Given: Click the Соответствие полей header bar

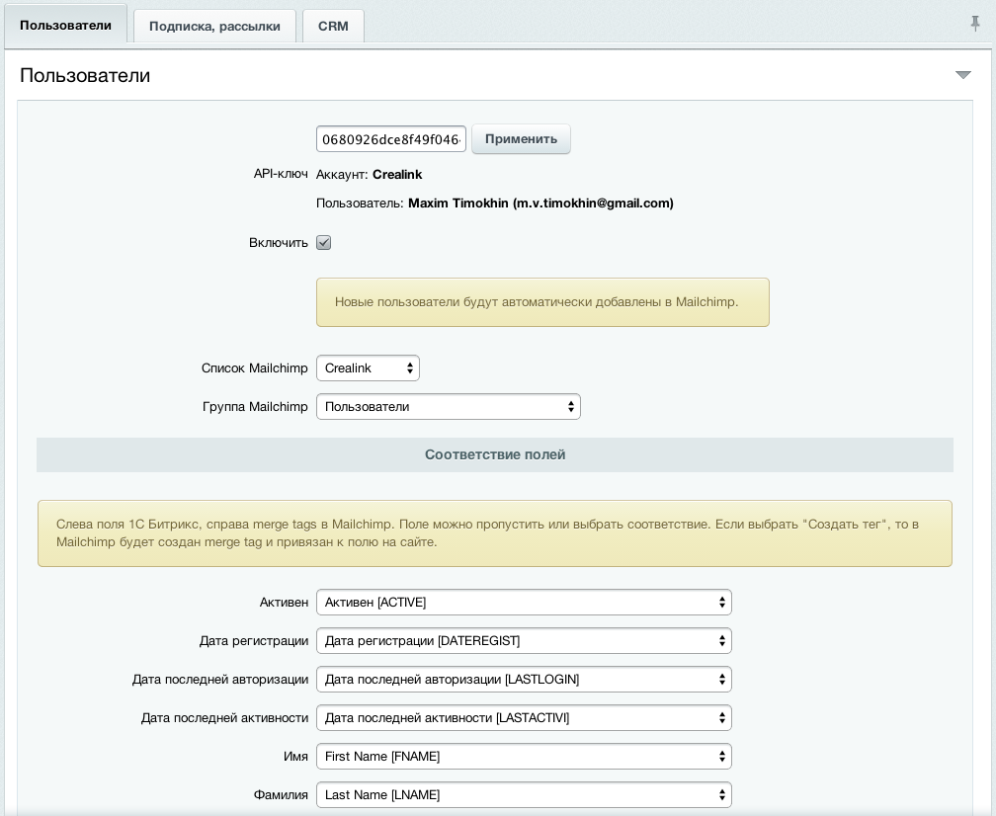Looking at the screenshot, I should 494,454.
